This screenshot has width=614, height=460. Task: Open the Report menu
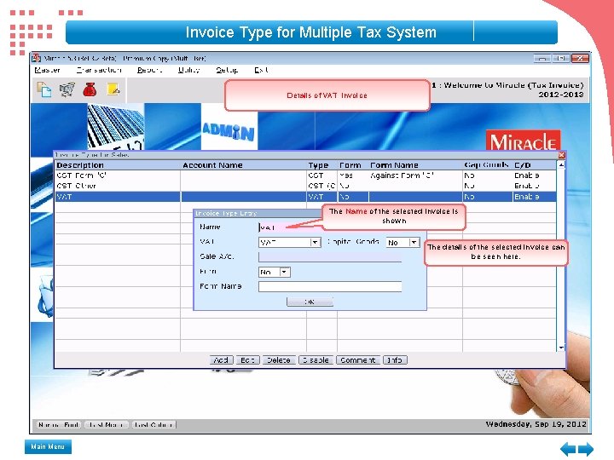pyautogui.click(x=149, y=70)
